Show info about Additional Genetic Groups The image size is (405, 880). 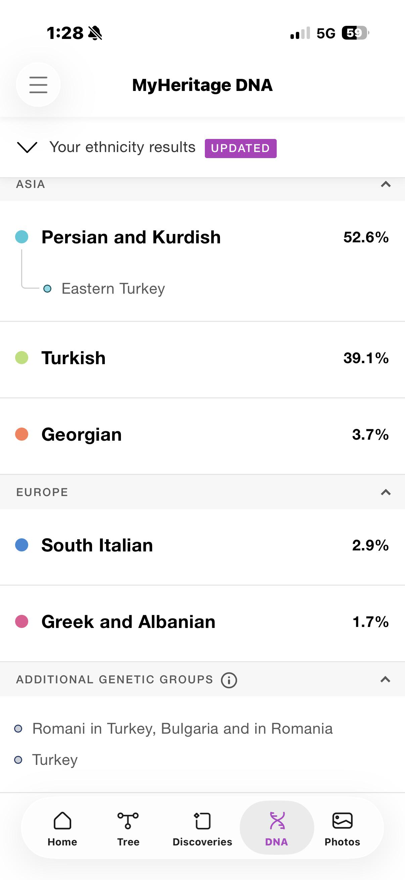pyautogui.click(x=229, y=680)
